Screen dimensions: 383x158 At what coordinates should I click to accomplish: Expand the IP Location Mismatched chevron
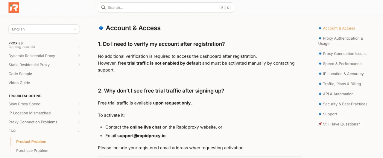[x=79, y=113]
